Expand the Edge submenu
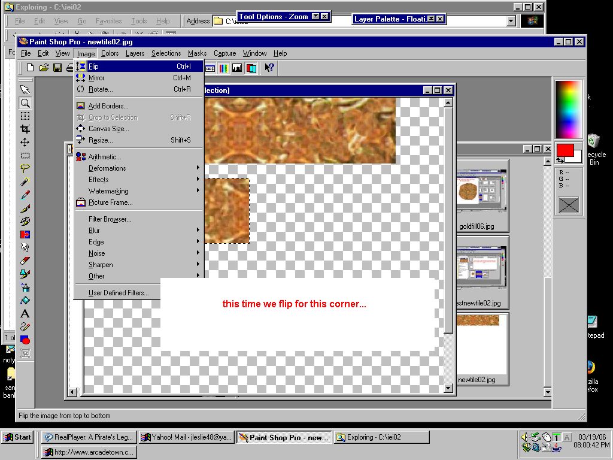 (139, 242)
